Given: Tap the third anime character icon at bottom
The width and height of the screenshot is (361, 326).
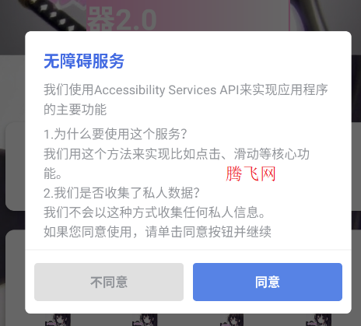Looking at the screenshot, I should 231,320.
